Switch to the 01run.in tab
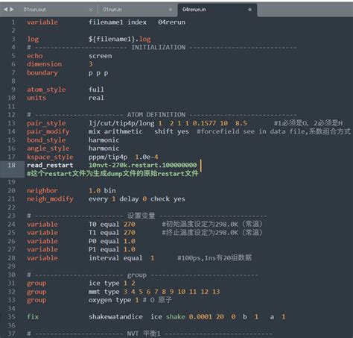 [112, 10]
